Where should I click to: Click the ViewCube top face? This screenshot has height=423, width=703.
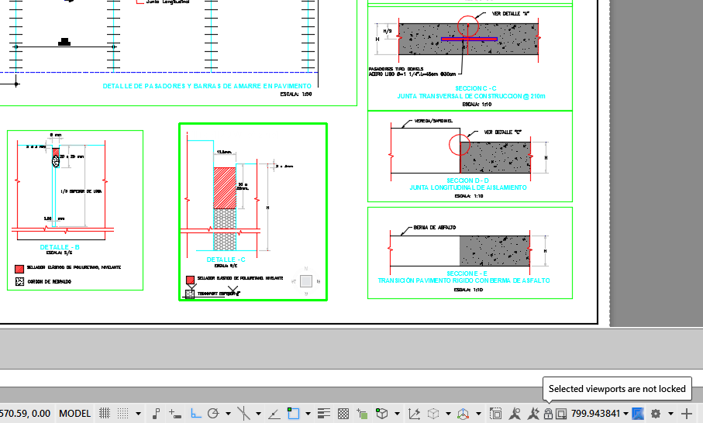coord(306,281)
